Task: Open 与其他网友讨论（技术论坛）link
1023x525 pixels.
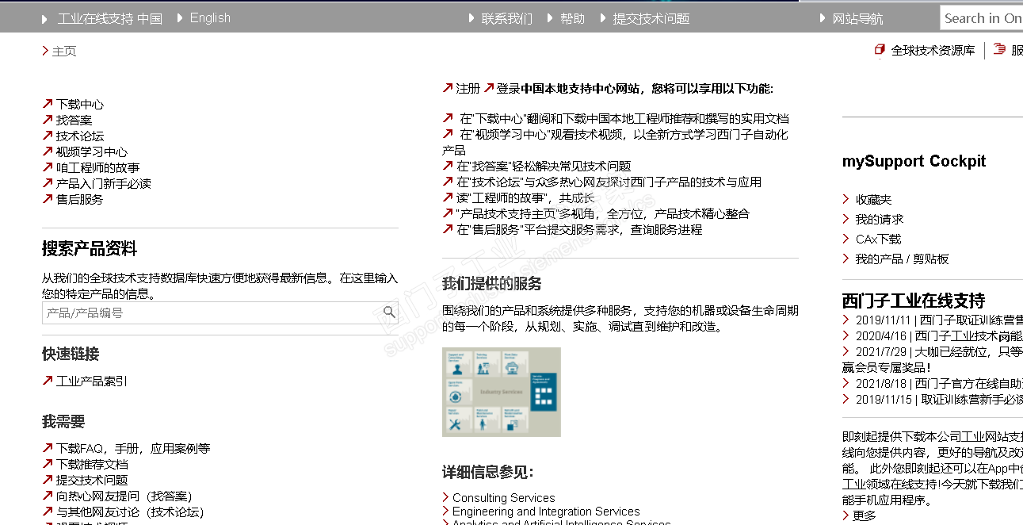Action: coord(129,512)
